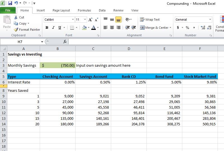The height and width of the screenshot is (151, 224).
Task: Expand the General number format dropdown
Action: click(x=210, y=20)
